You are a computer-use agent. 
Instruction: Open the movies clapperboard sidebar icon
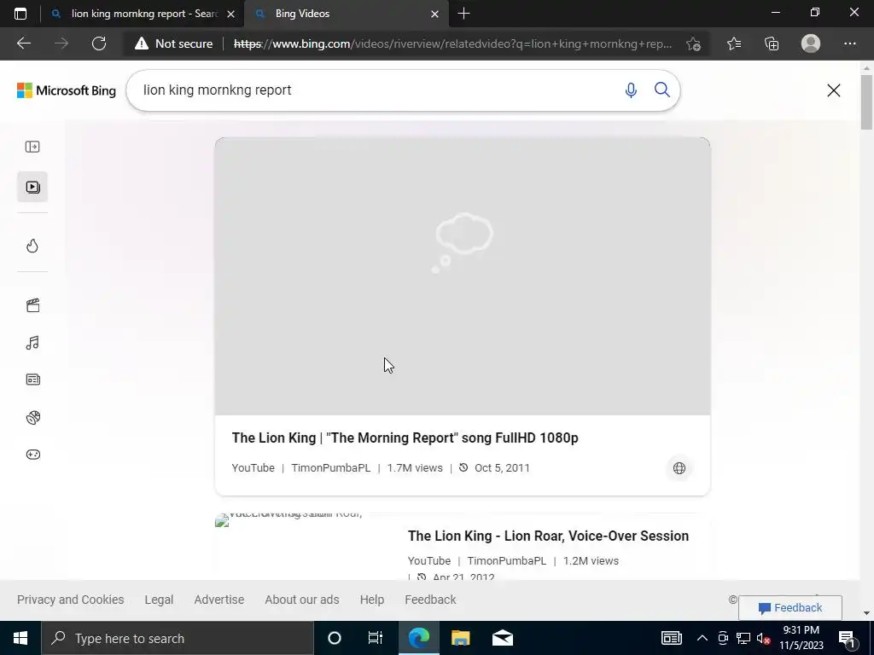tap(32, 305)
